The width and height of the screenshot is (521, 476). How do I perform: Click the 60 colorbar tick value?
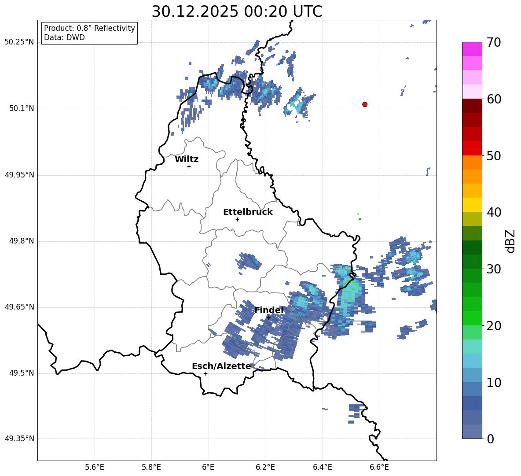tap(494, 99)
